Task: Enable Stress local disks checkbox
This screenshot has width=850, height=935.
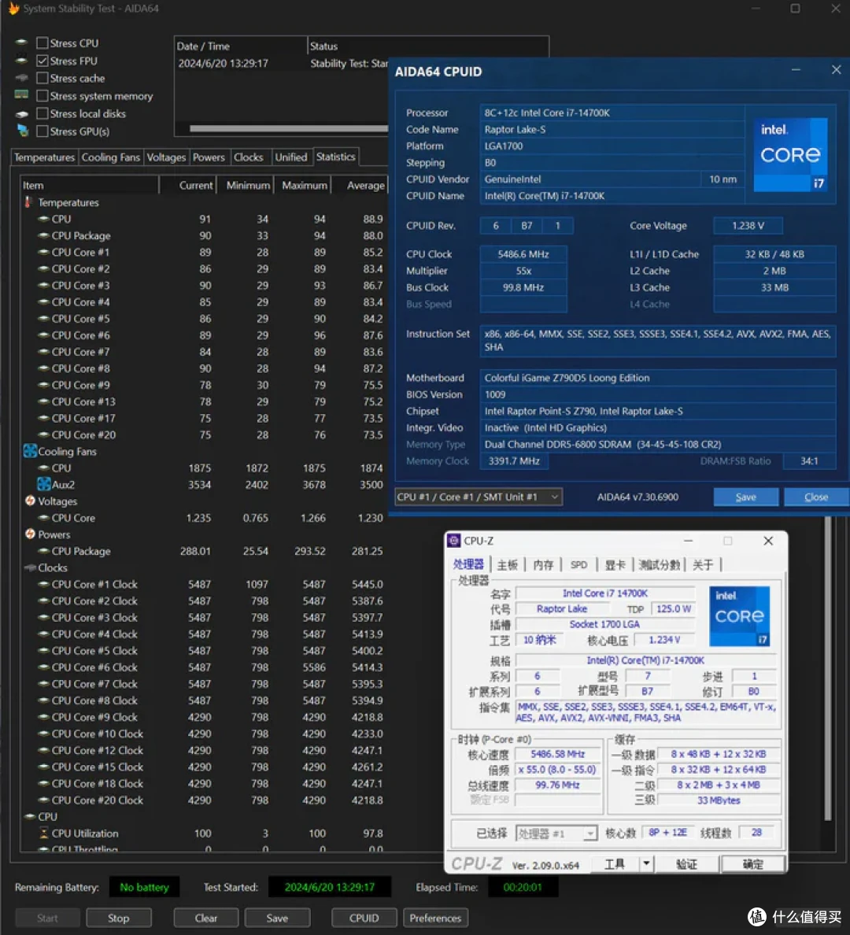Action: (42, 113)
